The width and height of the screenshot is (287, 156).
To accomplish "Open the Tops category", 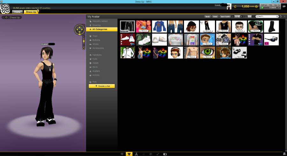I will (95, 36).
